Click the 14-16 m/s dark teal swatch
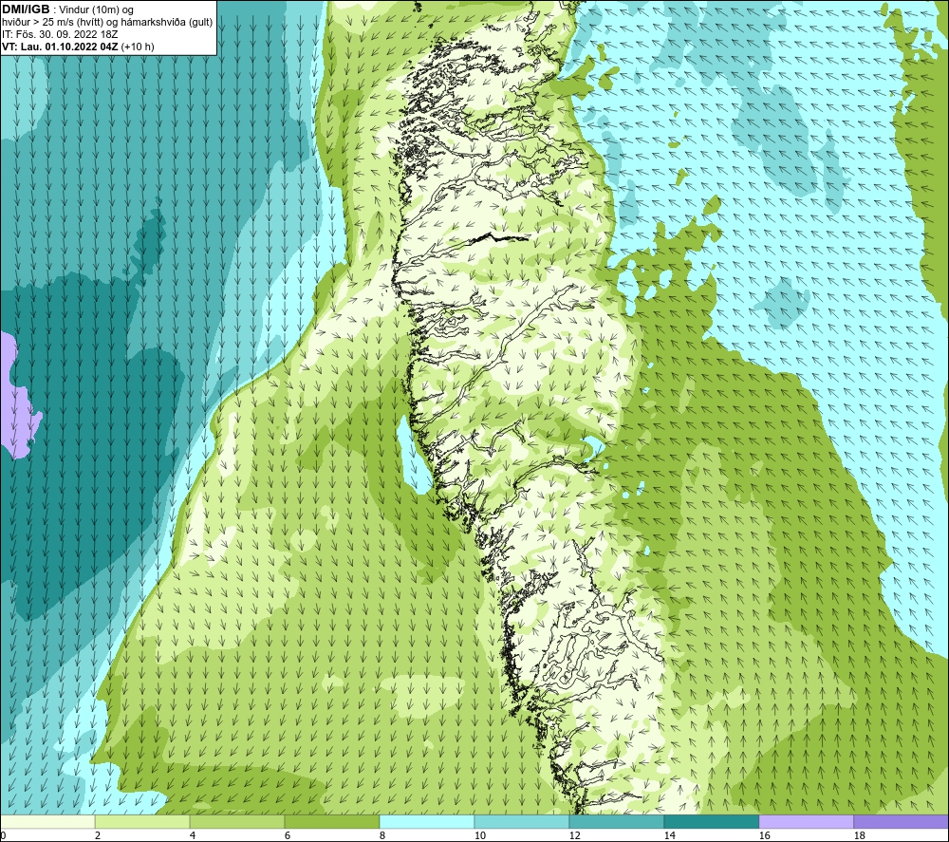 tap(712, 821)
